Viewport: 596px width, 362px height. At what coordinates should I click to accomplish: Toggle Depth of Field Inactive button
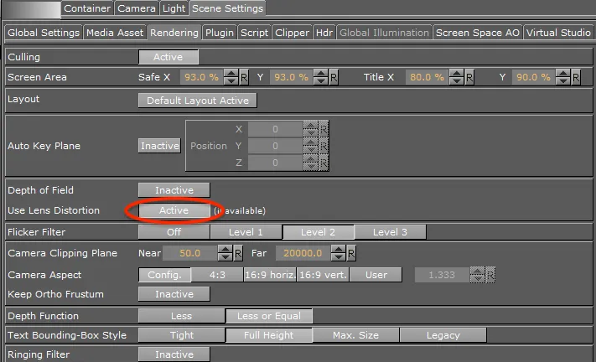click(174, 190)
